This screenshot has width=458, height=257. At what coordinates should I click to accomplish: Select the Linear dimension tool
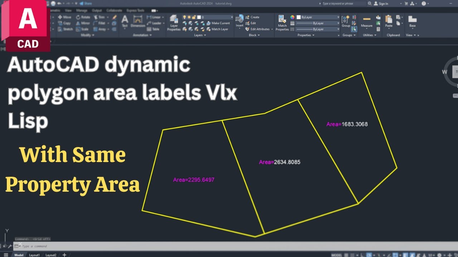point(154,17)
